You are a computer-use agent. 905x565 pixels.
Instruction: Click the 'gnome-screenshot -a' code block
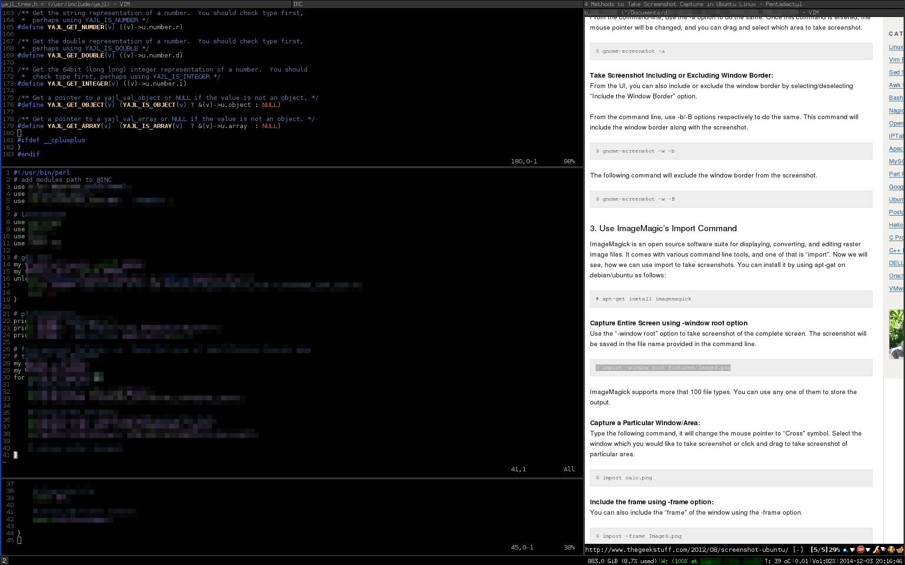731,51
